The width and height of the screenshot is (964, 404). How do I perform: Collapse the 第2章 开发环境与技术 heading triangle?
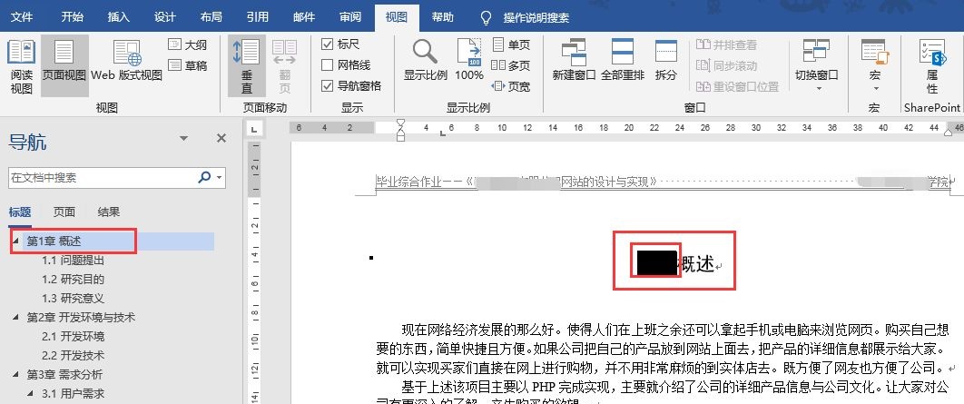pyautogui.click(x=15, y=317)
